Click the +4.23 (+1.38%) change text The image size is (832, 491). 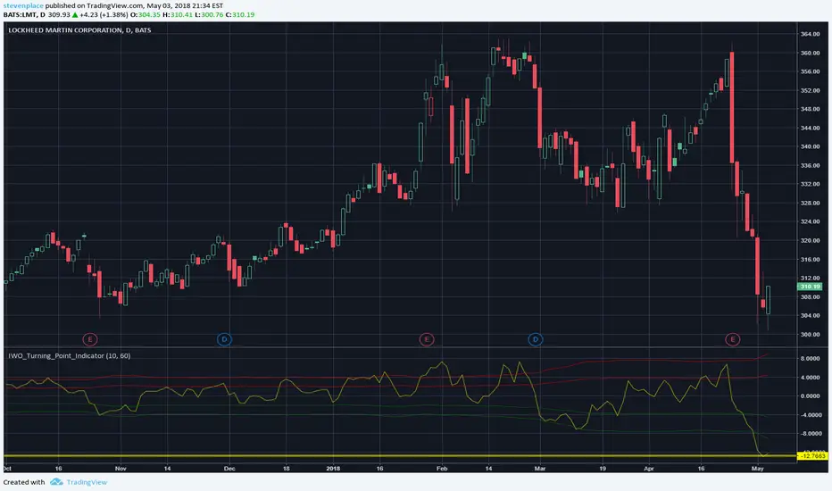[x=104, y=14]
